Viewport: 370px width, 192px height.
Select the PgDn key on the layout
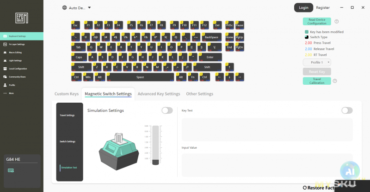click(240, 47)
